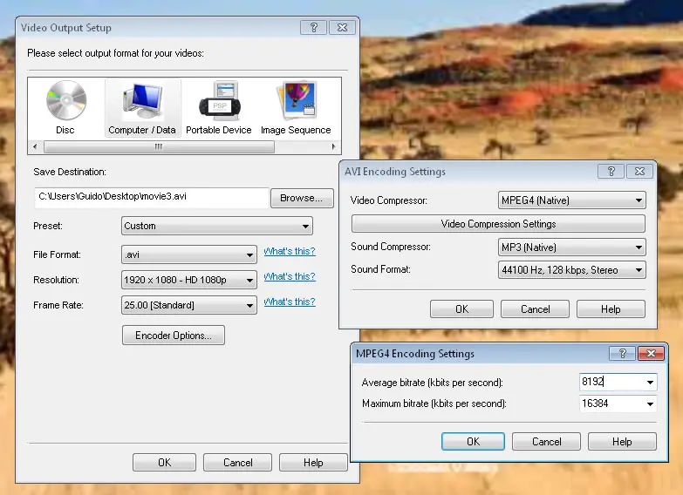Cancel the AVI Encoding Settings dialog
The image size is (683, 495).
(535, 309)
